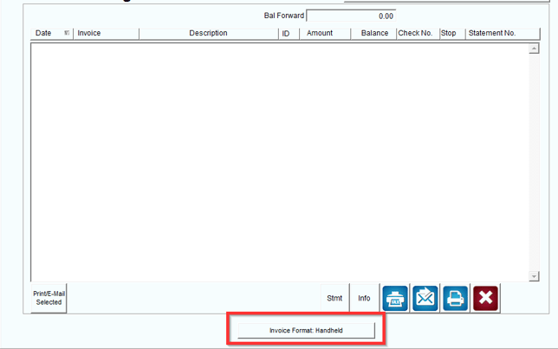Click the scrollbar down arrow
Image resolution: width=558 pixels, height=349 pixels.
point(534,276)
